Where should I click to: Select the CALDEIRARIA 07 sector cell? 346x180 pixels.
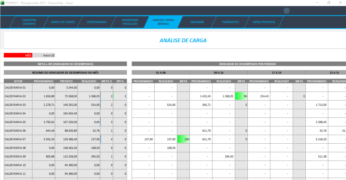click(18, 139)
